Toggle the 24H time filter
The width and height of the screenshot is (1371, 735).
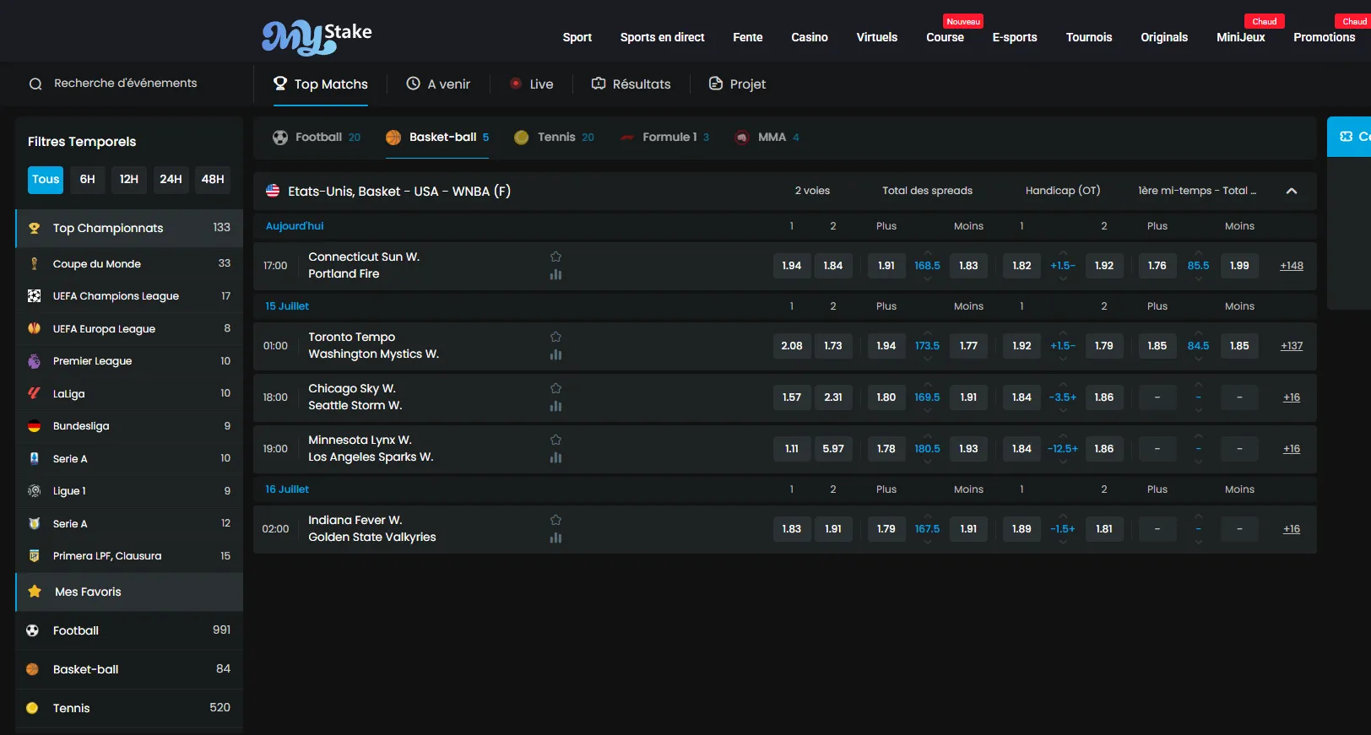coord(171,179)
